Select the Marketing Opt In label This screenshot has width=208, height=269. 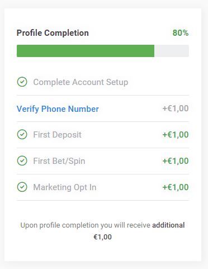point(65,187)
